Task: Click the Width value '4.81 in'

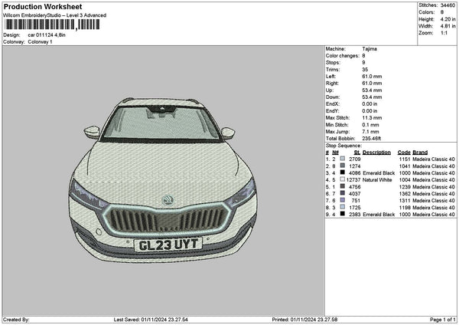Action: (x=448, y=26)
